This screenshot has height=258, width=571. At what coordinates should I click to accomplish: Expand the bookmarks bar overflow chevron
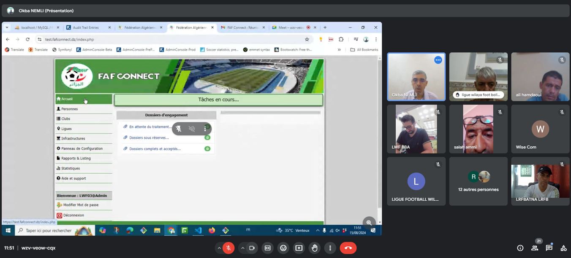coord(339,50)
